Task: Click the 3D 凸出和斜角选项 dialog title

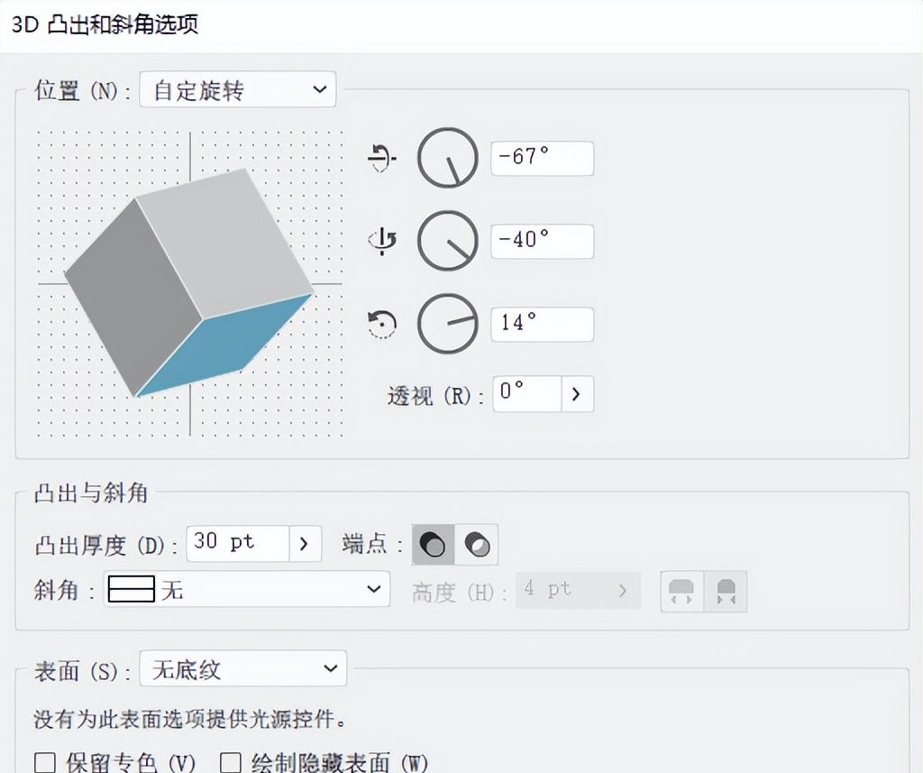Action: point(105,24)
